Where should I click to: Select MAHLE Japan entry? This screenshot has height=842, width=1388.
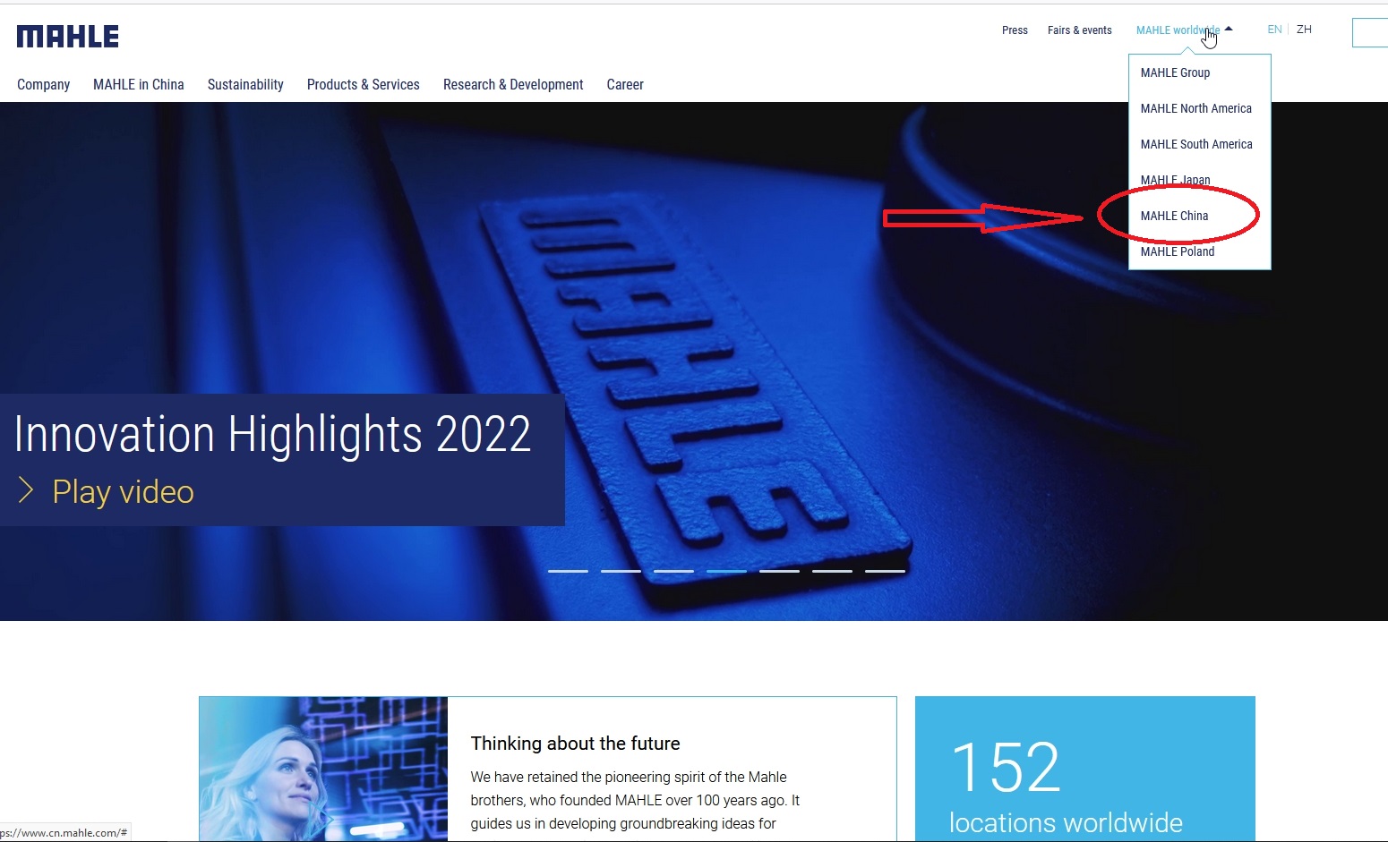click(x=1175, y=180)
